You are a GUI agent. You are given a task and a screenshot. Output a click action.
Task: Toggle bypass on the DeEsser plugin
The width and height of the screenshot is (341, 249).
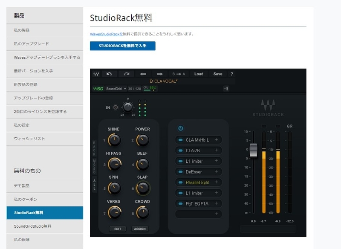click(x=180, y=171)
